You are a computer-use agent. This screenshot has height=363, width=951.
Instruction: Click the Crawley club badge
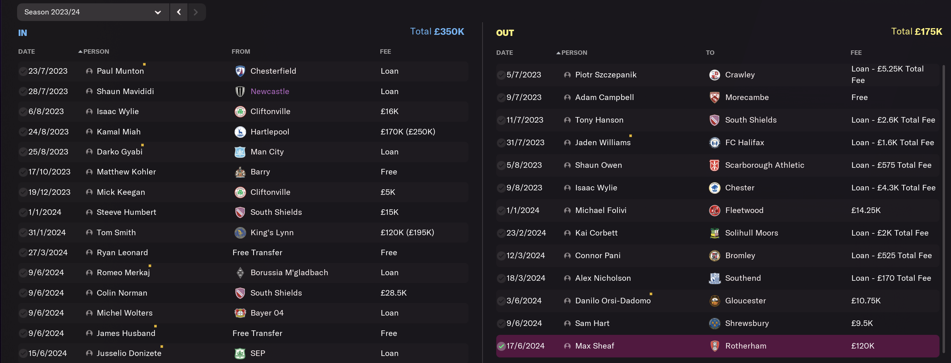(715, 75)
